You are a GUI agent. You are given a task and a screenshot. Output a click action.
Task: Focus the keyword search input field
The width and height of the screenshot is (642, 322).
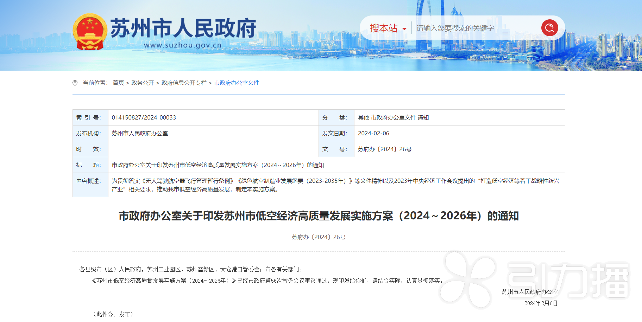pos(475,28)
